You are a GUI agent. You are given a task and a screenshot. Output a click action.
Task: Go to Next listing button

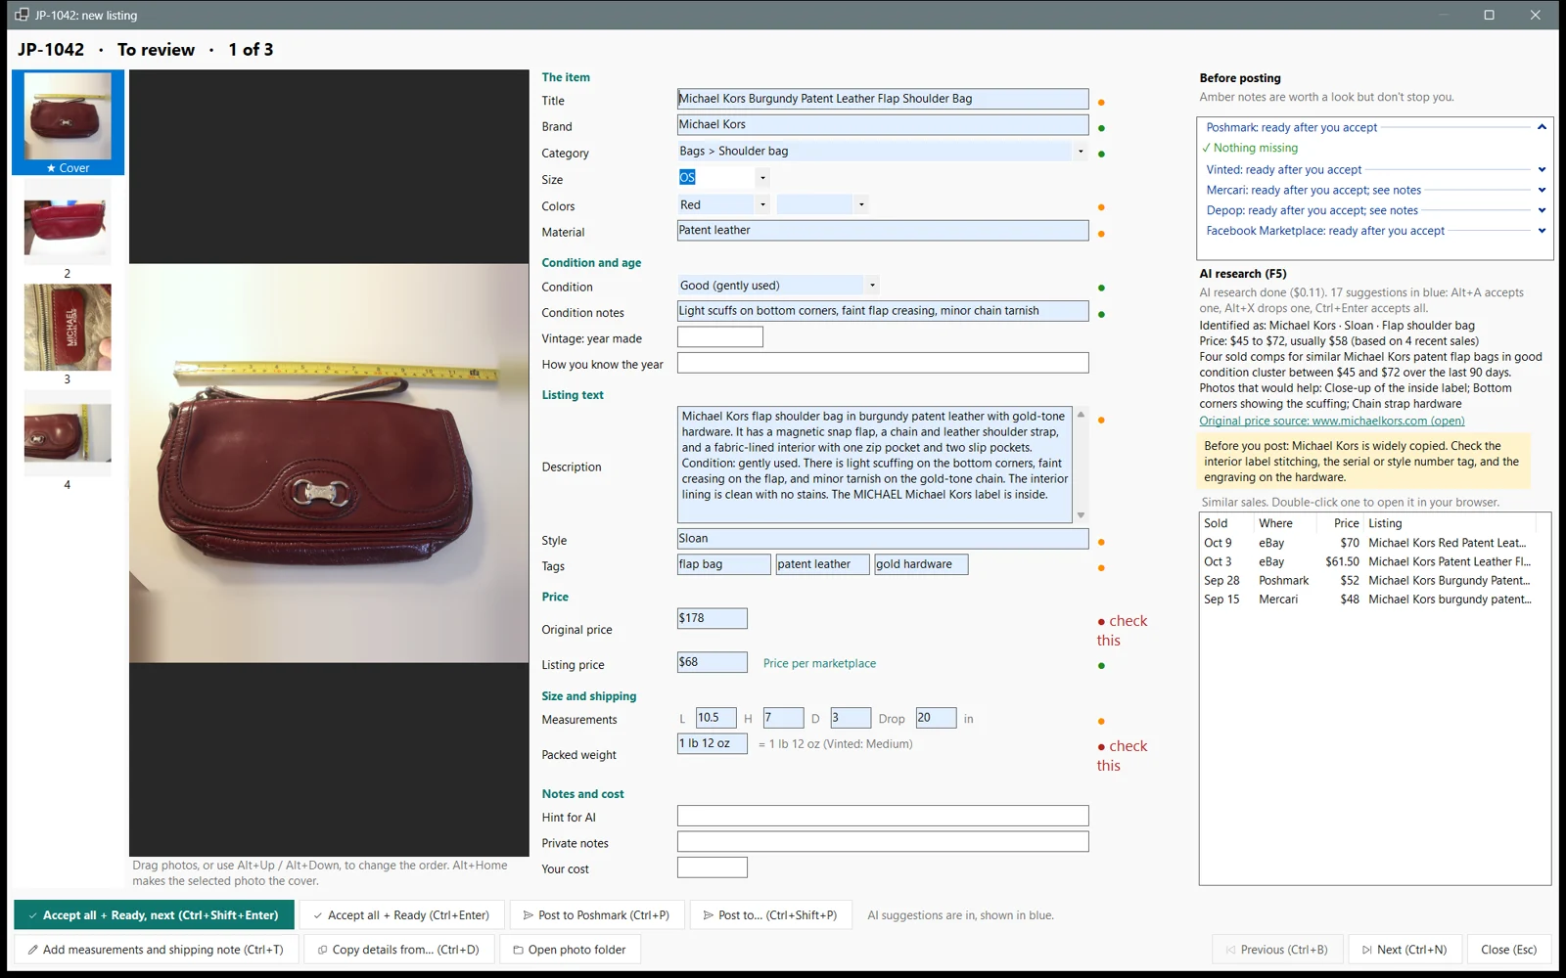click(1405, 950)
